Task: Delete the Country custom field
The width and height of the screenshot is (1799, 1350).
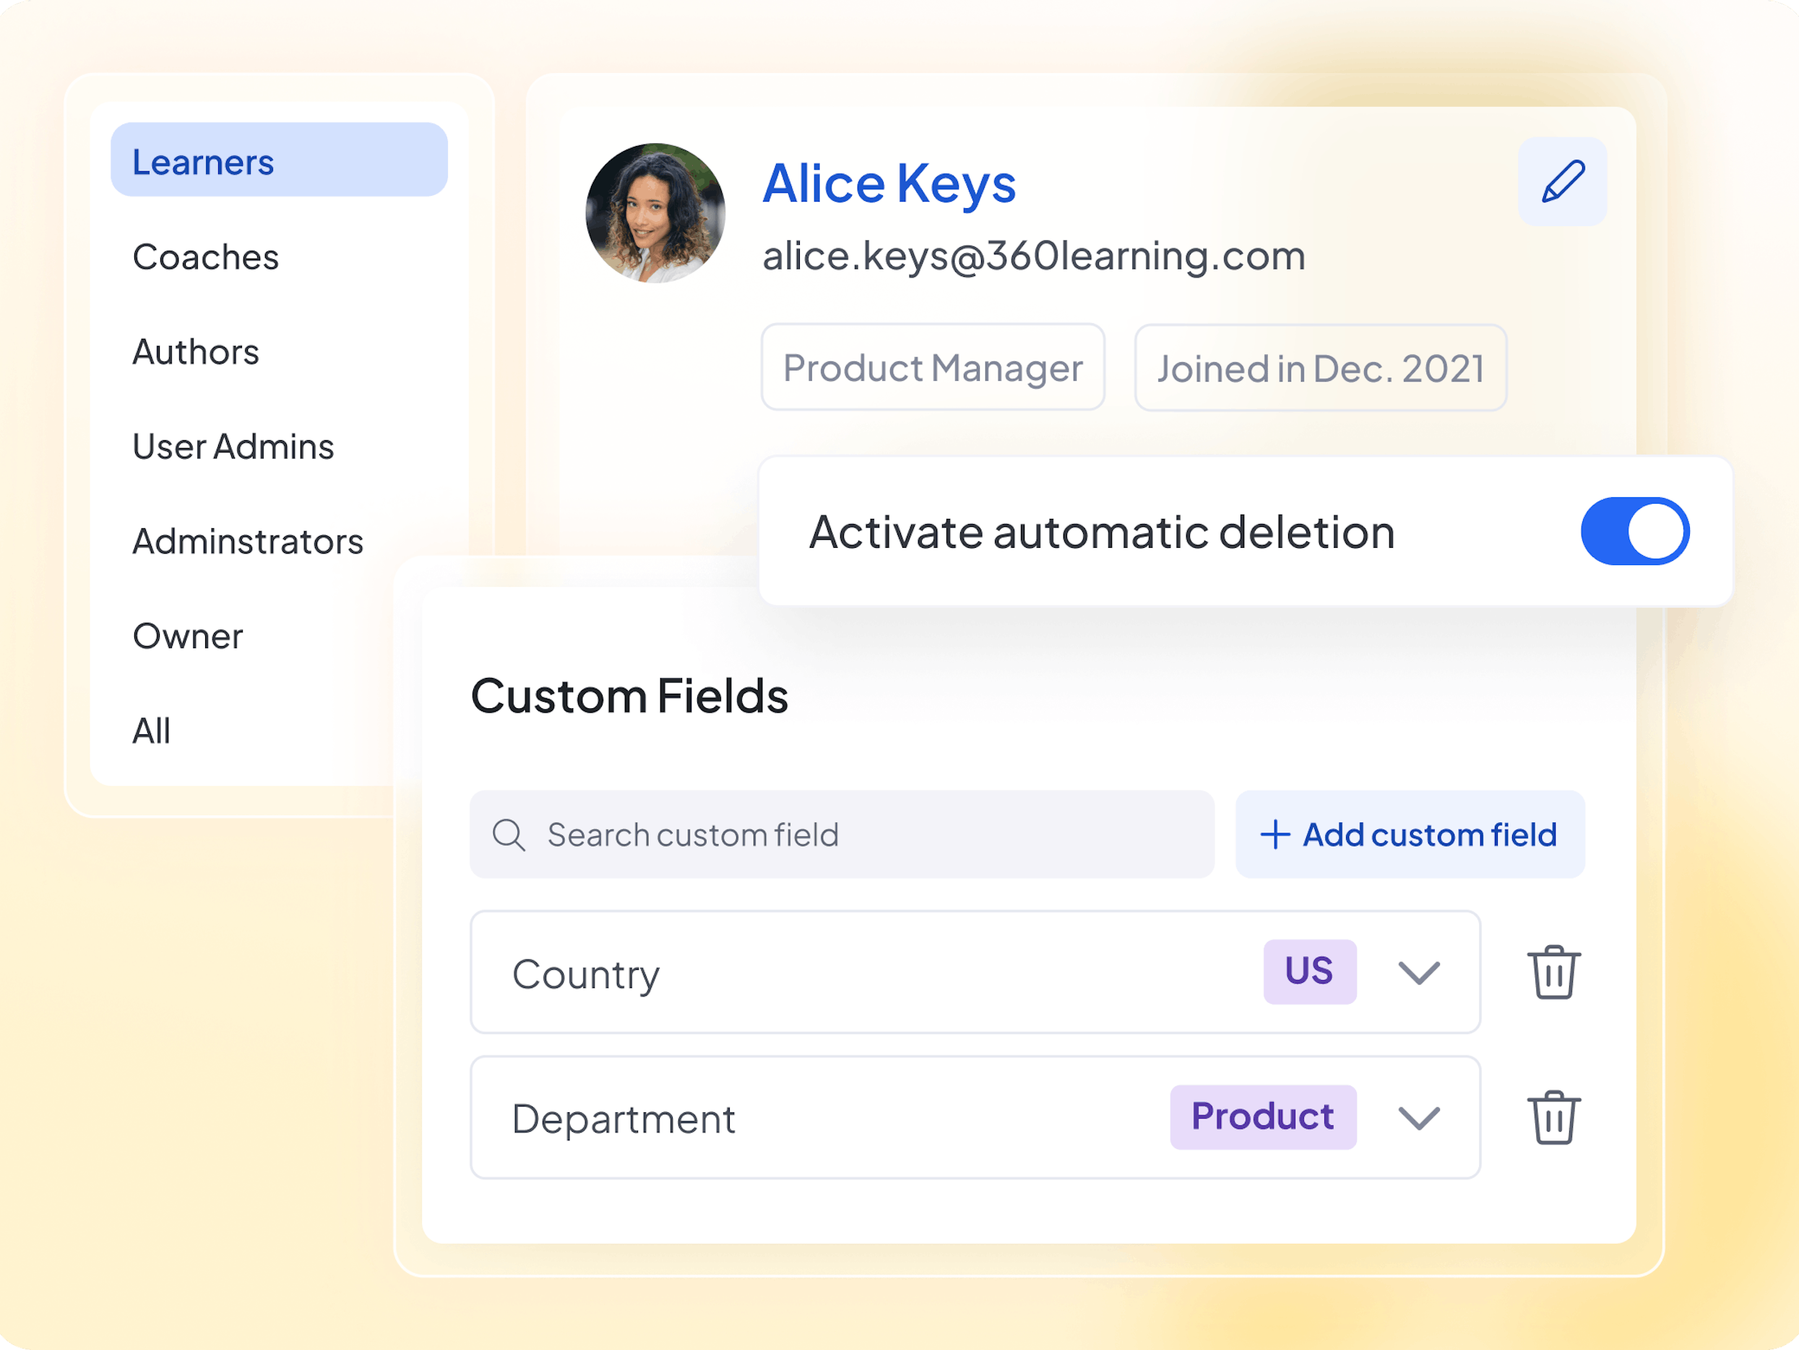Action: [x=1553, y=971]
